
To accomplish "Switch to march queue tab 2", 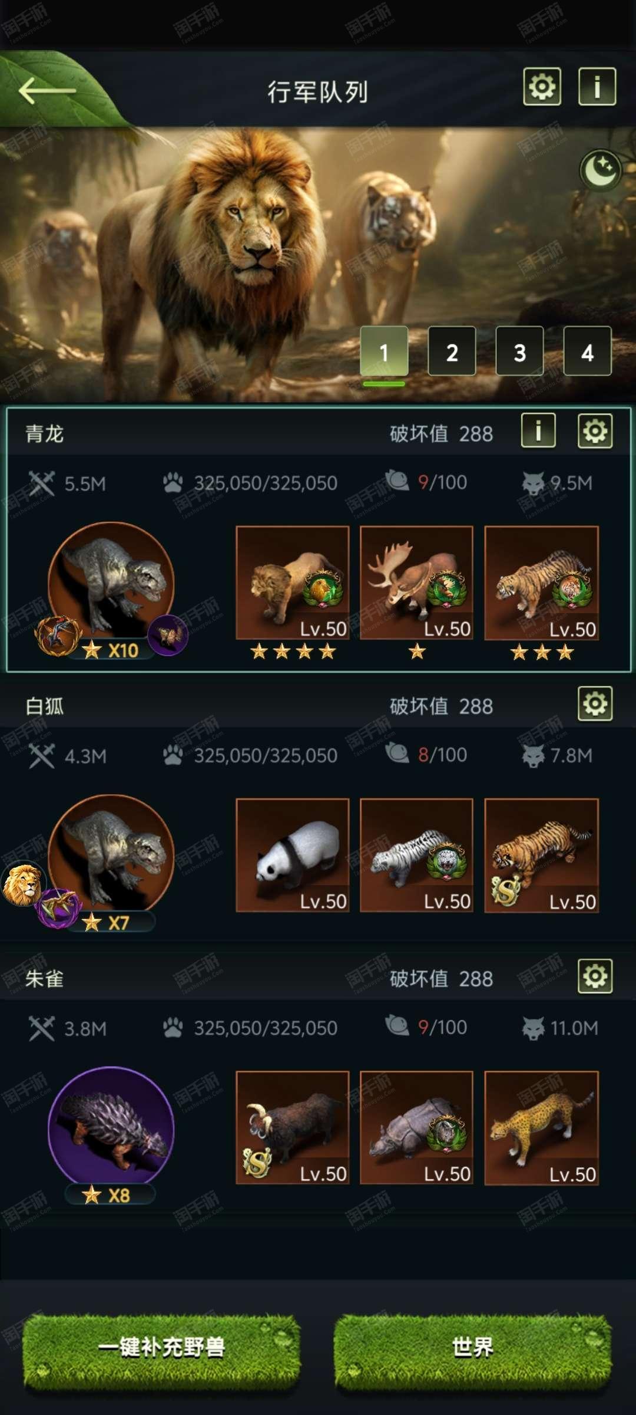I will 452,351.
